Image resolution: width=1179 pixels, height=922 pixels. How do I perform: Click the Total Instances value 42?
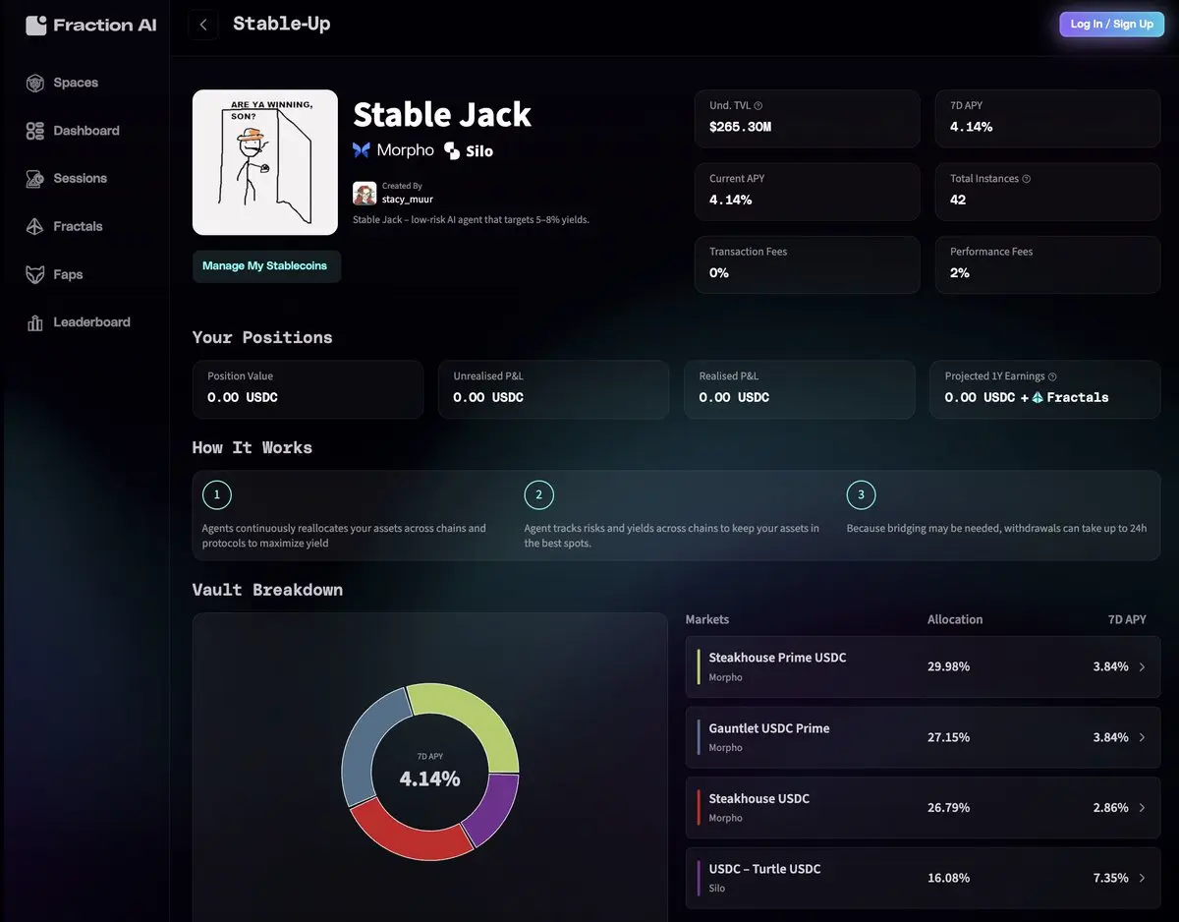tap(958, 200)
